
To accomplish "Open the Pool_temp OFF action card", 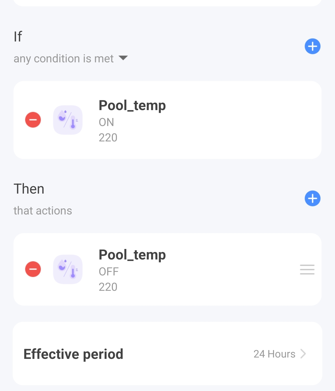I will tap(168, 269).
